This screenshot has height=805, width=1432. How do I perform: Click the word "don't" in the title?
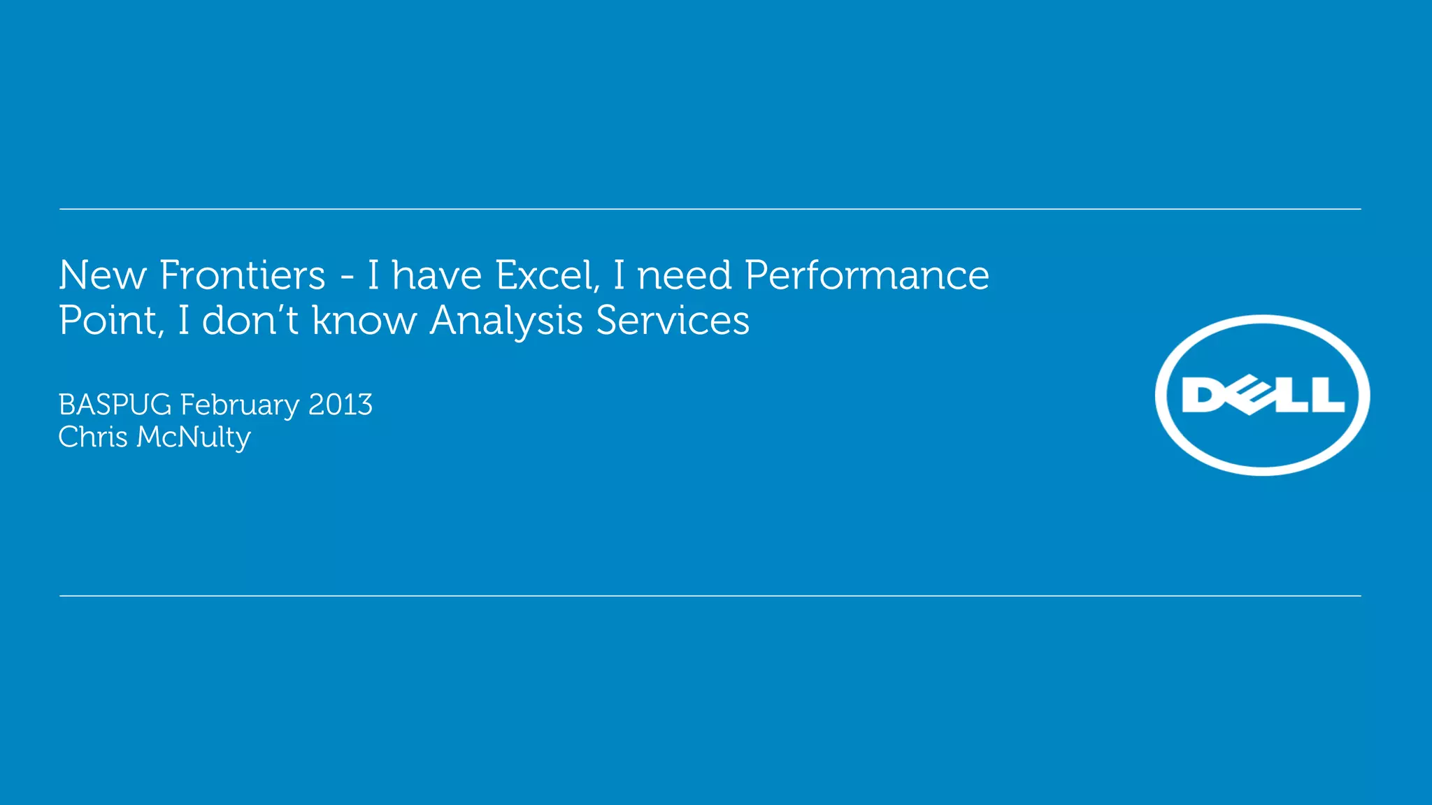[x=251, y=321]
